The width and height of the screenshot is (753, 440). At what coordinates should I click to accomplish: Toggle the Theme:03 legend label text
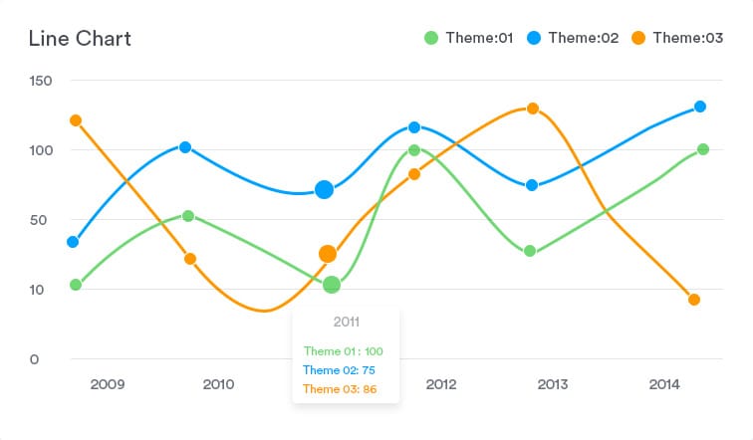[687, 38]
